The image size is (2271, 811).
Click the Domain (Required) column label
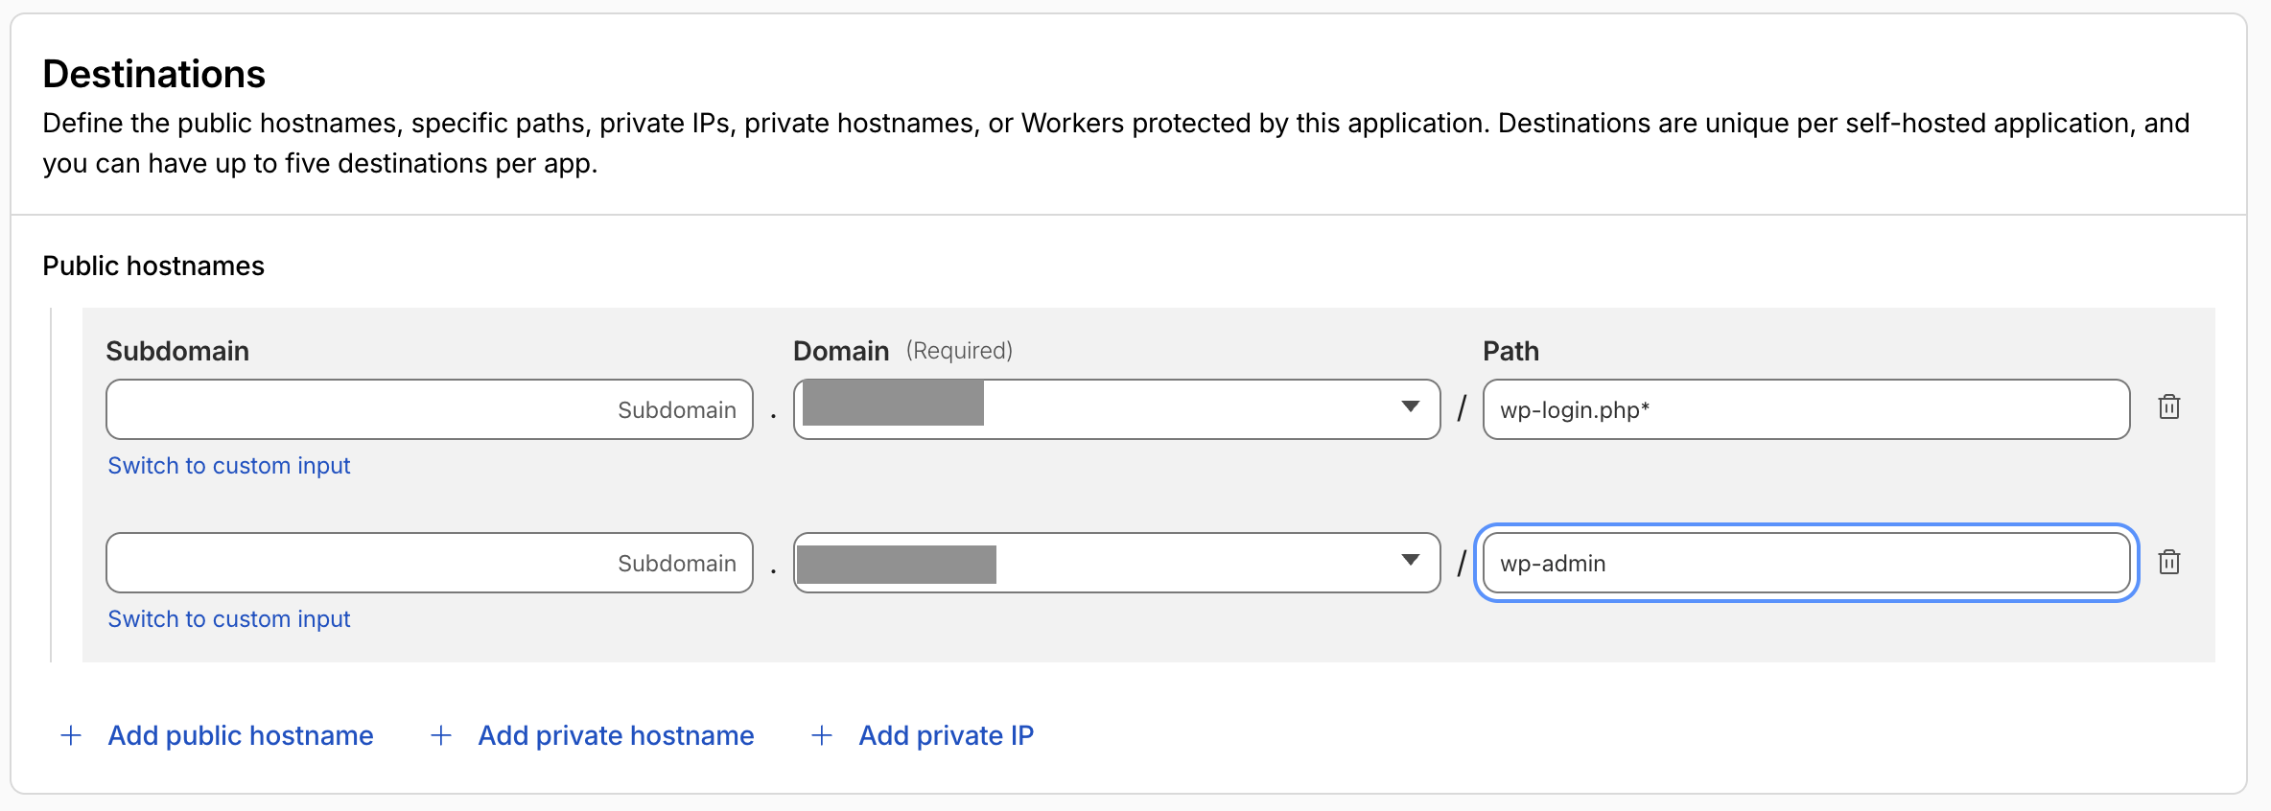pos(902,352)
